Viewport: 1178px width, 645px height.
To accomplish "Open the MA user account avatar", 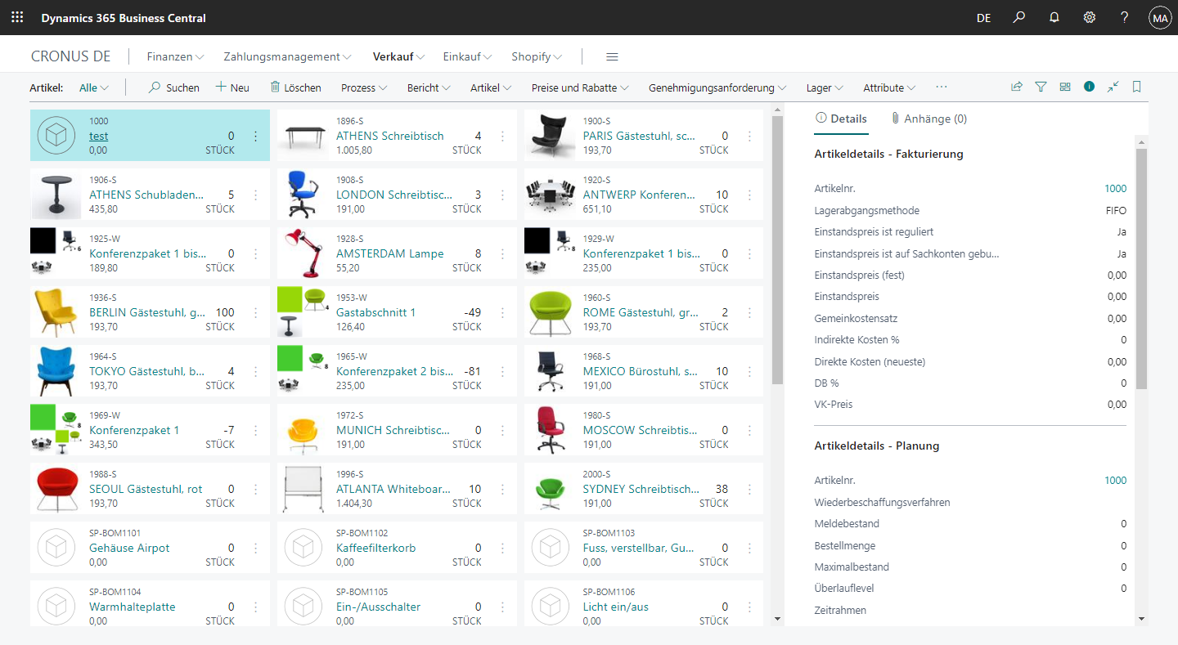I will pos(1160,17).
